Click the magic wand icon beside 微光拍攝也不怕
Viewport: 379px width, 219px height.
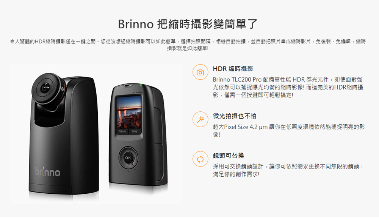point(200,119)
